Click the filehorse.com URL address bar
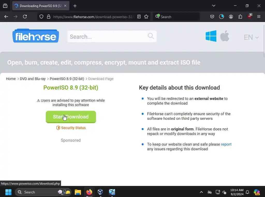This screenshot has width=265, height=197. point(94,17)
